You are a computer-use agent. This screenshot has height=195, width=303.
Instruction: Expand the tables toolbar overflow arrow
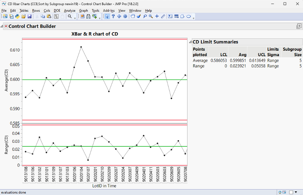100,18
